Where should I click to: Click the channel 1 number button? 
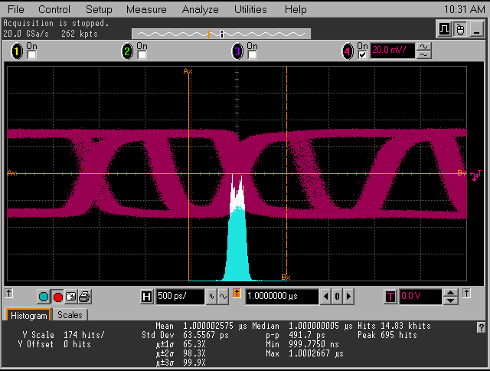pyautogui.click(x=18, y=51)
